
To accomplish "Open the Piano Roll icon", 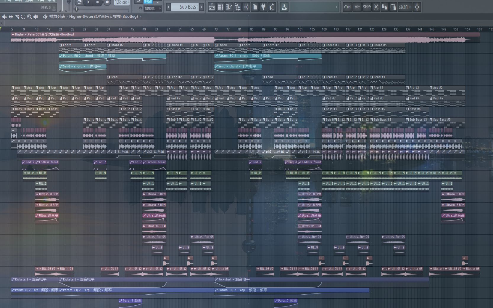I will pos(229,7).
